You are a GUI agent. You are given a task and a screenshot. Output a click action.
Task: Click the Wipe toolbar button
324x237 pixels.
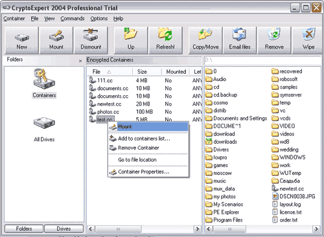tap(308, 40)
